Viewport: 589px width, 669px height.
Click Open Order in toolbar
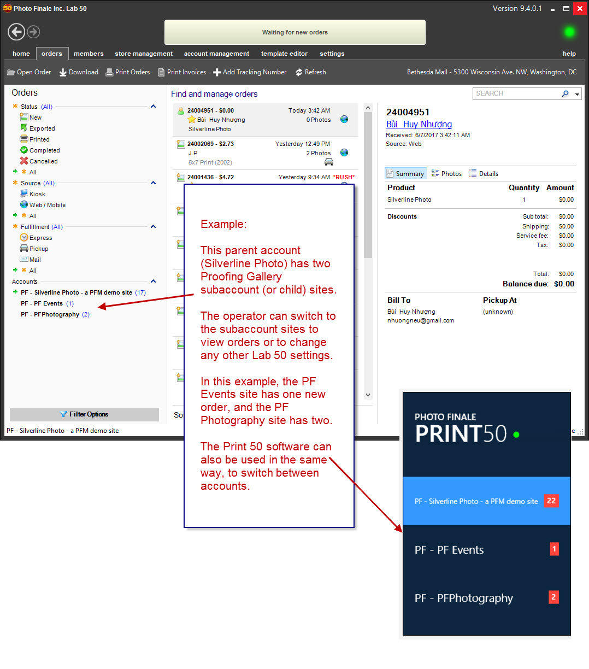click(x=29, y=72)
